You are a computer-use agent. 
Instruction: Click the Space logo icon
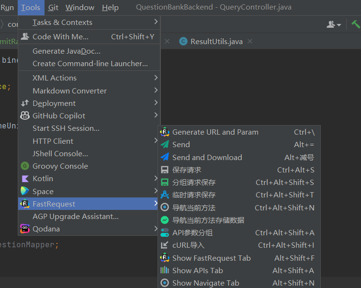25,191
